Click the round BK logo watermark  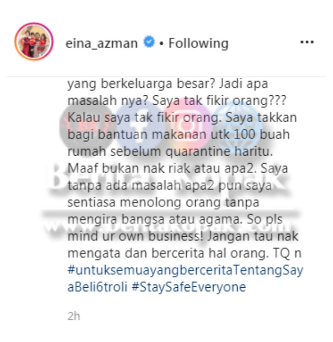86,127
